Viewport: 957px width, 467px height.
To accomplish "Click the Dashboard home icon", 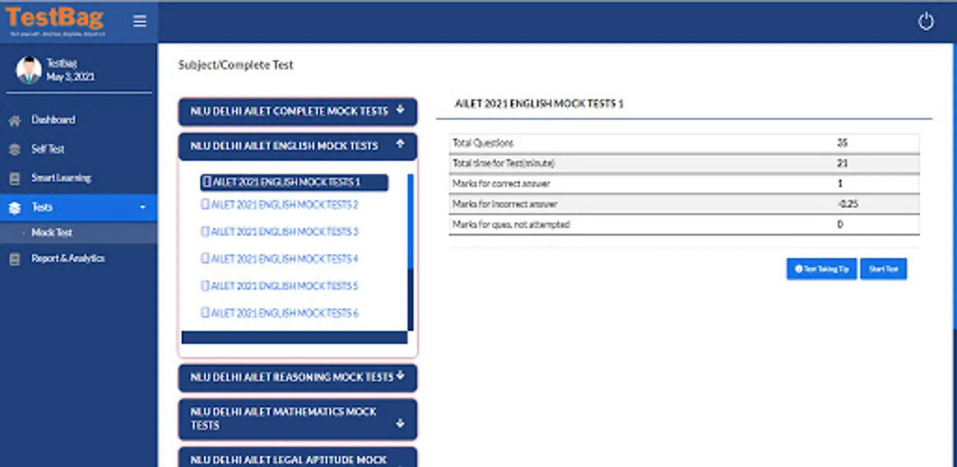I will (x=15, y=120).
